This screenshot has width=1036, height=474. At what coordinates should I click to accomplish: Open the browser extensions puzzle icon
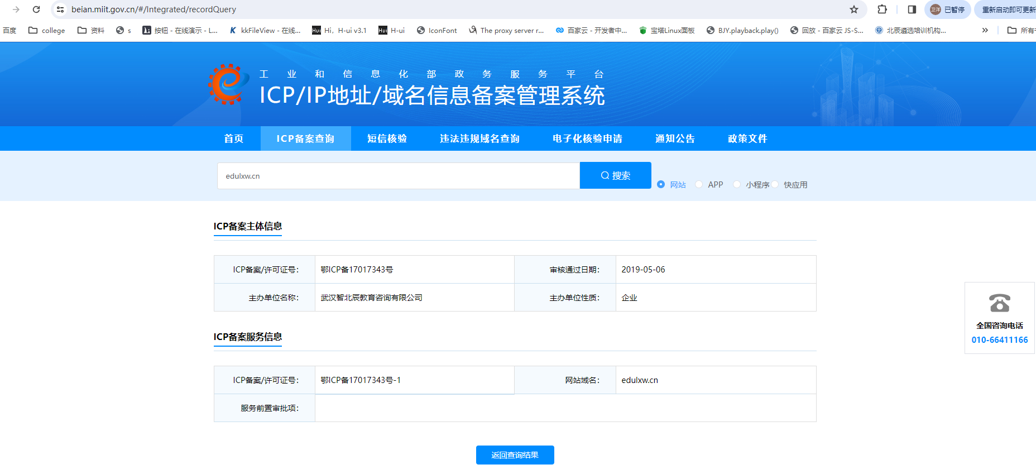coord(882,9)
